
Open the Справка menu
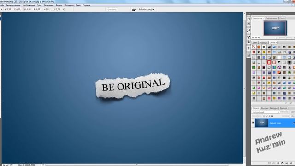[x=86, y=5]
